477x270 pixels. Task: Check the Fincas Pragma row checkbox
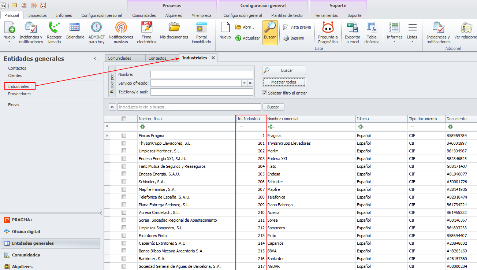[124, 136]
